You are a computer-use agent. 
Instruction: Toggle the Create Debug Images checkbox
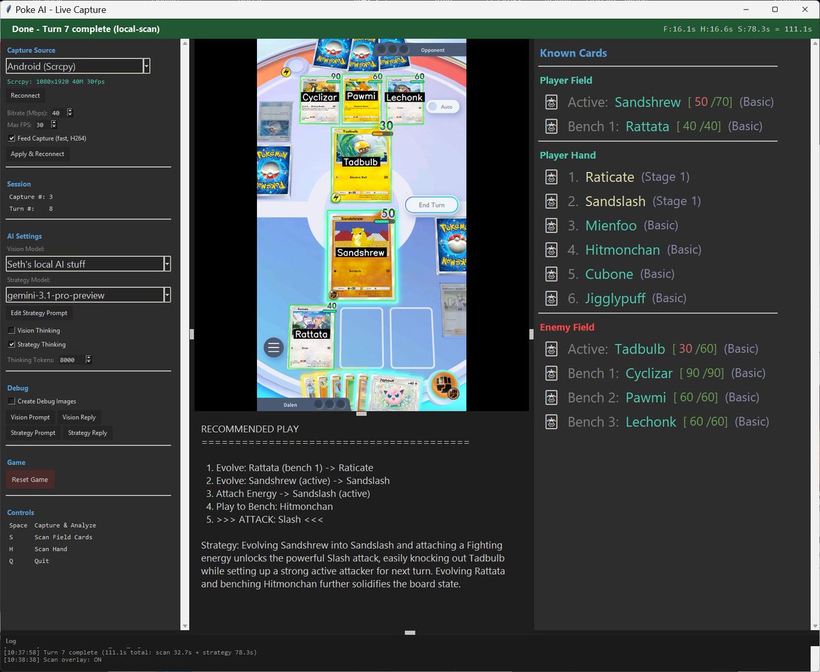(x=12, y=402)
